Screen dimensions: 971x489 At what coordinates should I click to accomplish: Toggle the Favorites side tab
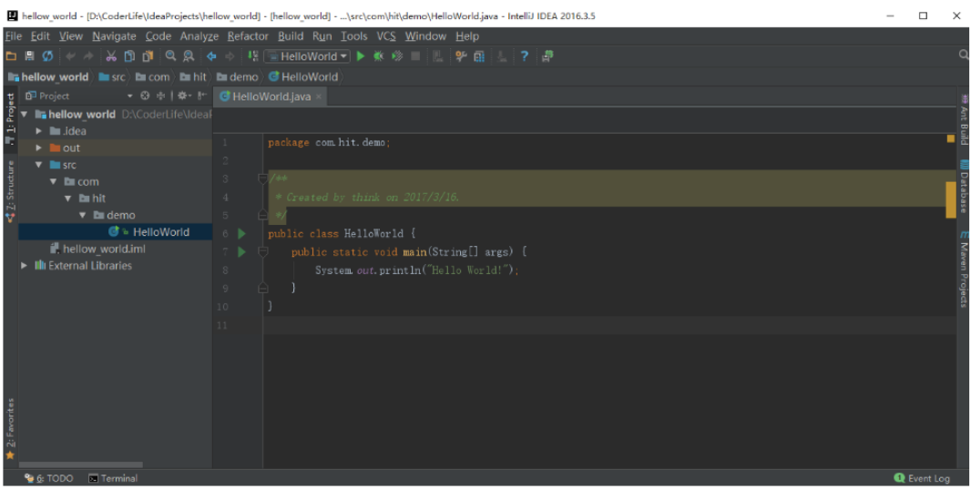tap(10, 429)
